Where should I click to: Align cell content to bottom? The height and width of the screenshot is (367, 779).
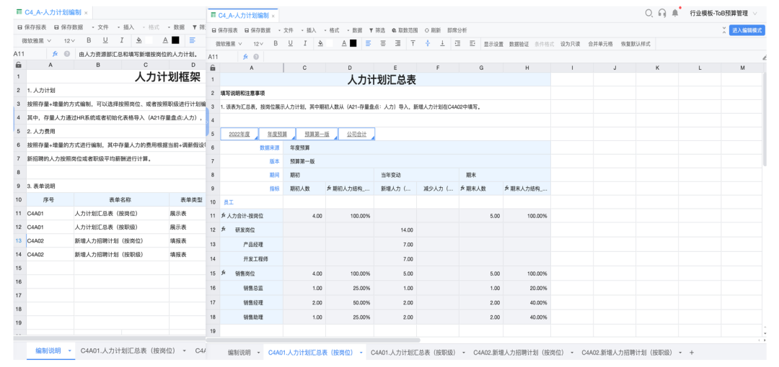(442, 44)
